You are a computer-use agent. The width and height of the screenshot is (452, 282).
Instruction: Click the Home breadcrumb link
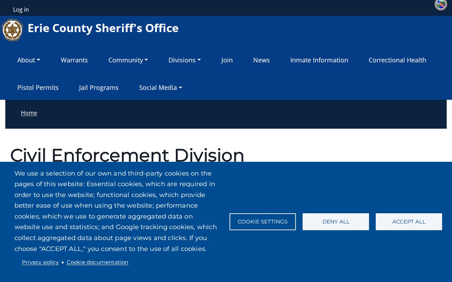click(29, 113)
